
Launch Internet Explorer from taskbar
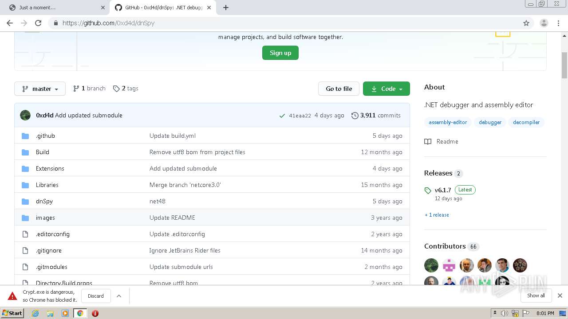click(35, 313)
